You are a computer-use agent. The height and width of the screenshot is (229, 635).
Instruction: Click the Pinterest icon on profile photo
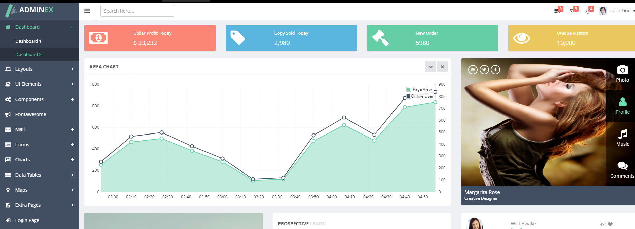[473, 70]
